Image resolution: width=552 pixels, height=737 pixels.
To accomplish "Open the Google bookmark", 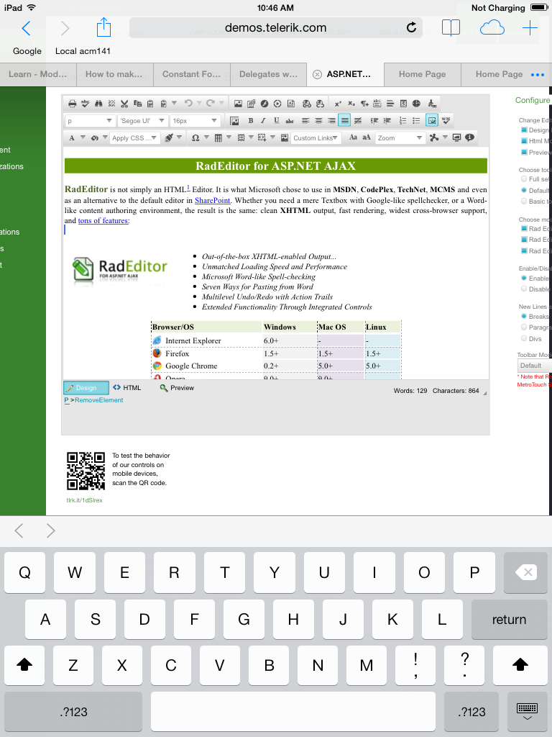I will tap(27, 51).
